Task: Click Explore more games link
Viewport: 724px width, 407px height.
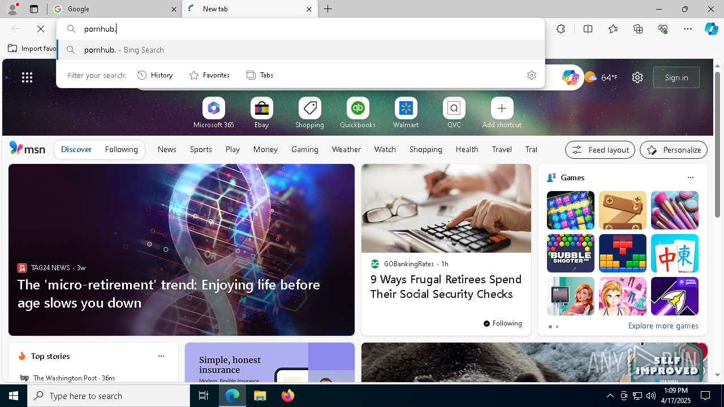Action: pos(663,326)
